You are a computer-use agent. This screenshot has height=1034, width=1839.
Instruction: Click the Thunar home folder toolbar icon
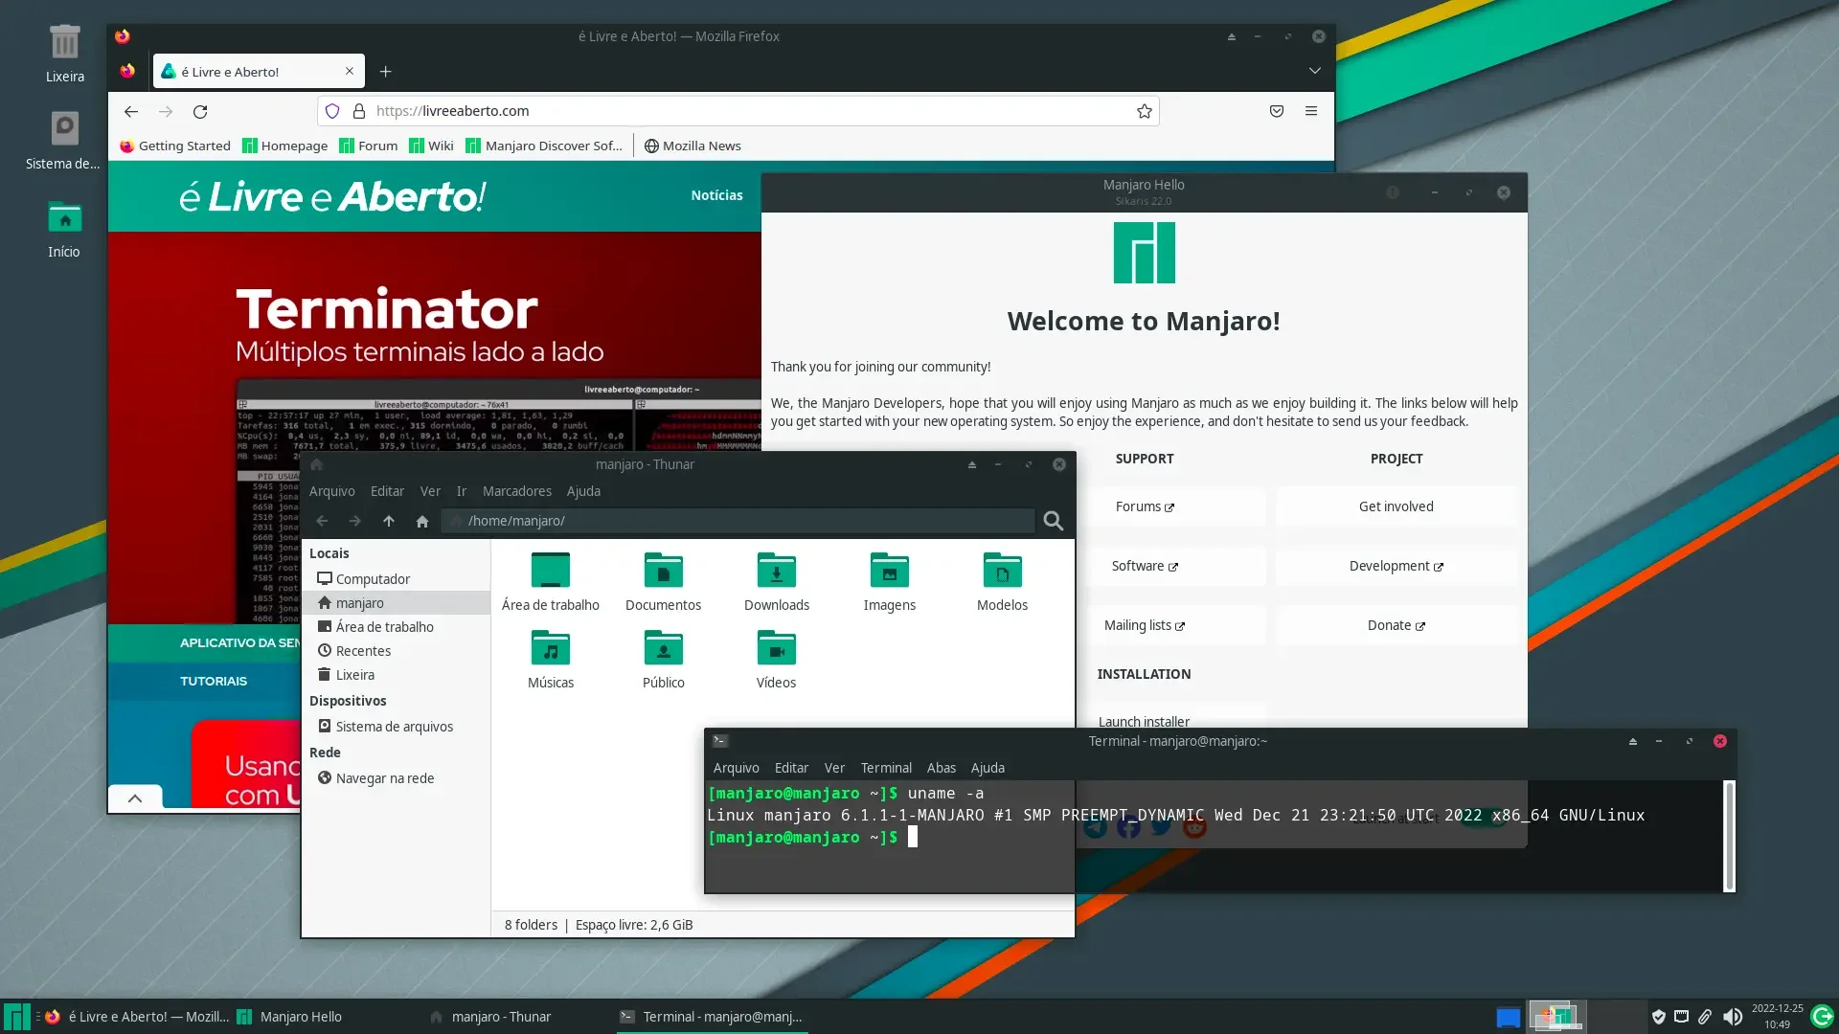tap(421, 521)
